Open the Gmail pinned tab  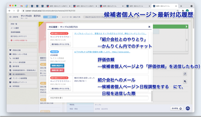tap(22, 6)
